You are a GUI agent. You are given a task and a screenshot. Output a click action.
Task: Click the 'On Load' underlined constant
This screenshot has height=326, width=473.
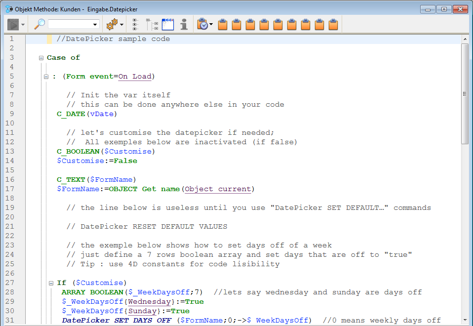(x=135, y=77)
